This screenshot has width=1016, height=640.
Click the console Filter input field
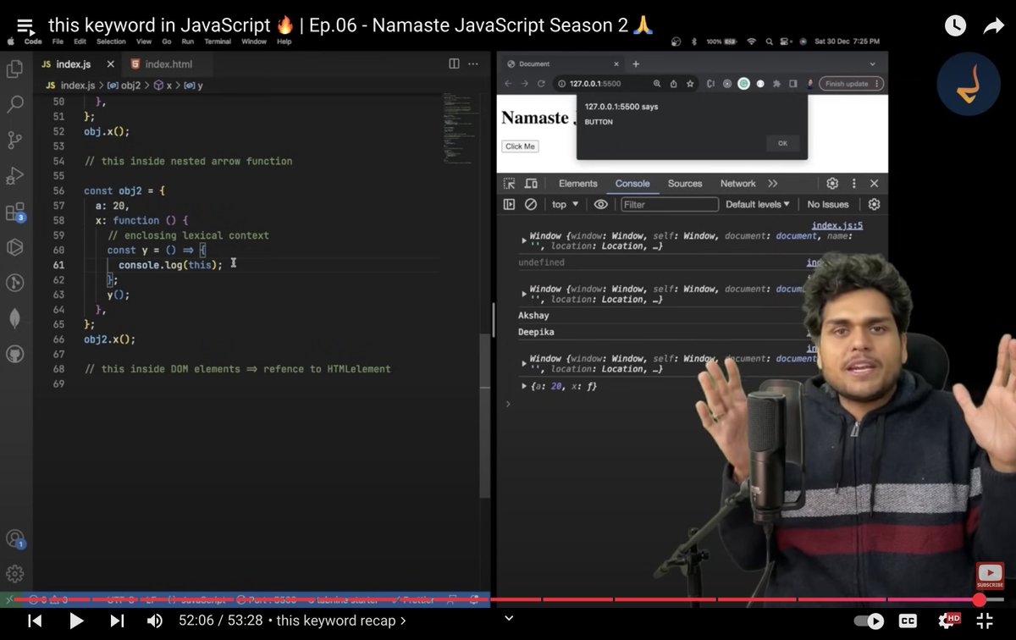click(x=670, y=204)
